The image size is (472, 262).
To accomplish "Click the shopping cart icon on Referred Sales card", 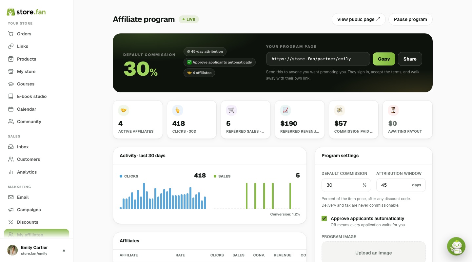I will tap(231, 110).
